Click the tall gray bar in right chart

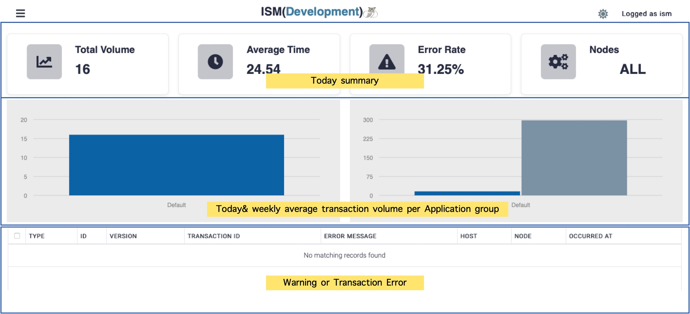[x=574, y=158]
